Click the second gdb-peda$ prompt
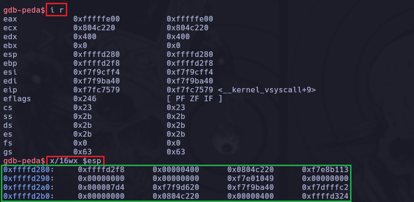Viewport: 414px width, 202px height. click(x=23, y=160)
